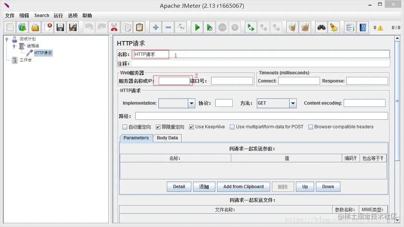Click the 注释 comment field
This screenshot has width=404, height=227.
click(x=261, y=64)
